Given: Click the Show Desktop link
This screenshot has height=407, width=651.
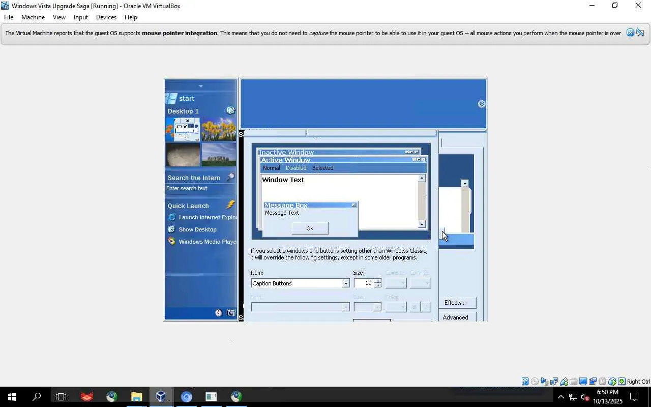Looking at the screenshot, I should pos(197,229).
